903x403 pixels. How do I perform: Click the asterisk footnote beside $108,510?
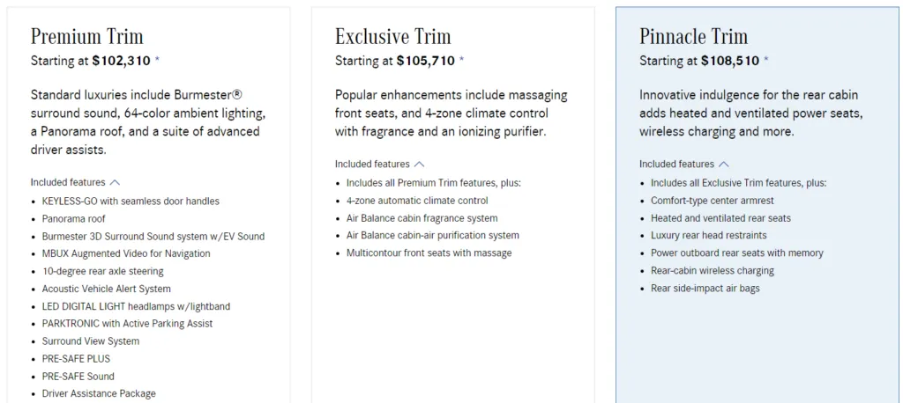tap(766, 62)
